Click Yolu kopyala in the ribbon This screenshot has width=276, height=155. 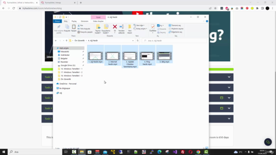pyautogui.click(x=84, y=29)
